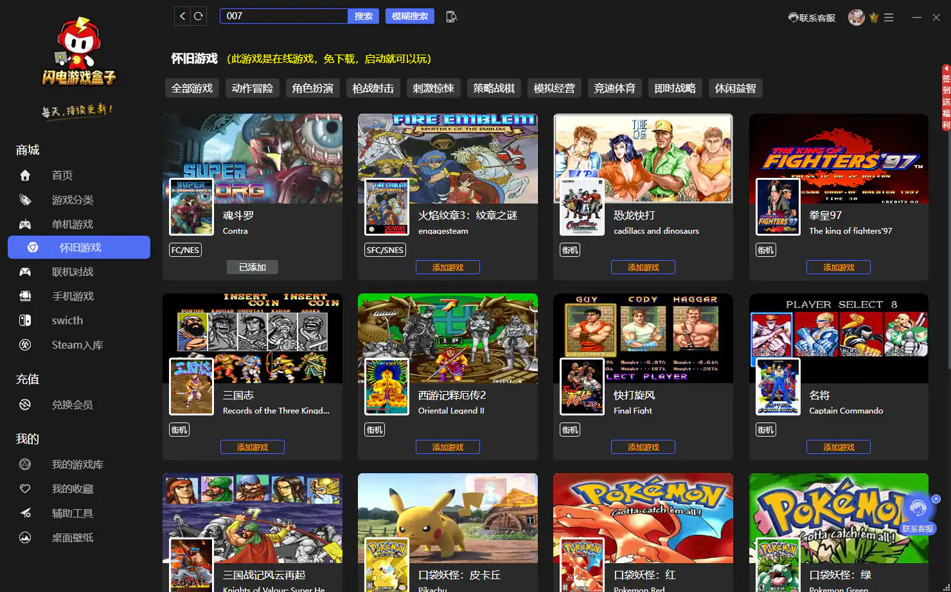
Task: Click the icon beside 兑换会员
Action: [25, 405]
